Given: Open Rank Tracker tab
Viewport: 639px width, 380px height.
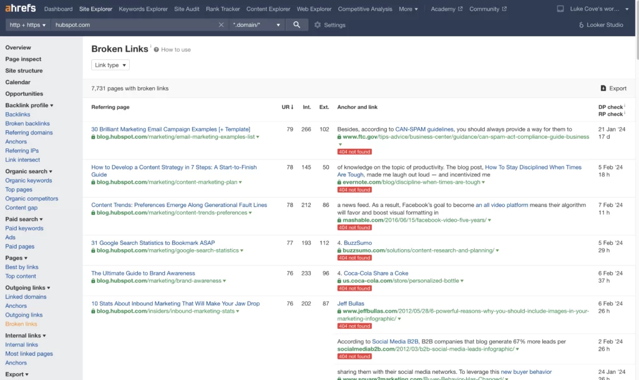Looking at the screenshot, I should pyautogui.click(x=223, y=9).
